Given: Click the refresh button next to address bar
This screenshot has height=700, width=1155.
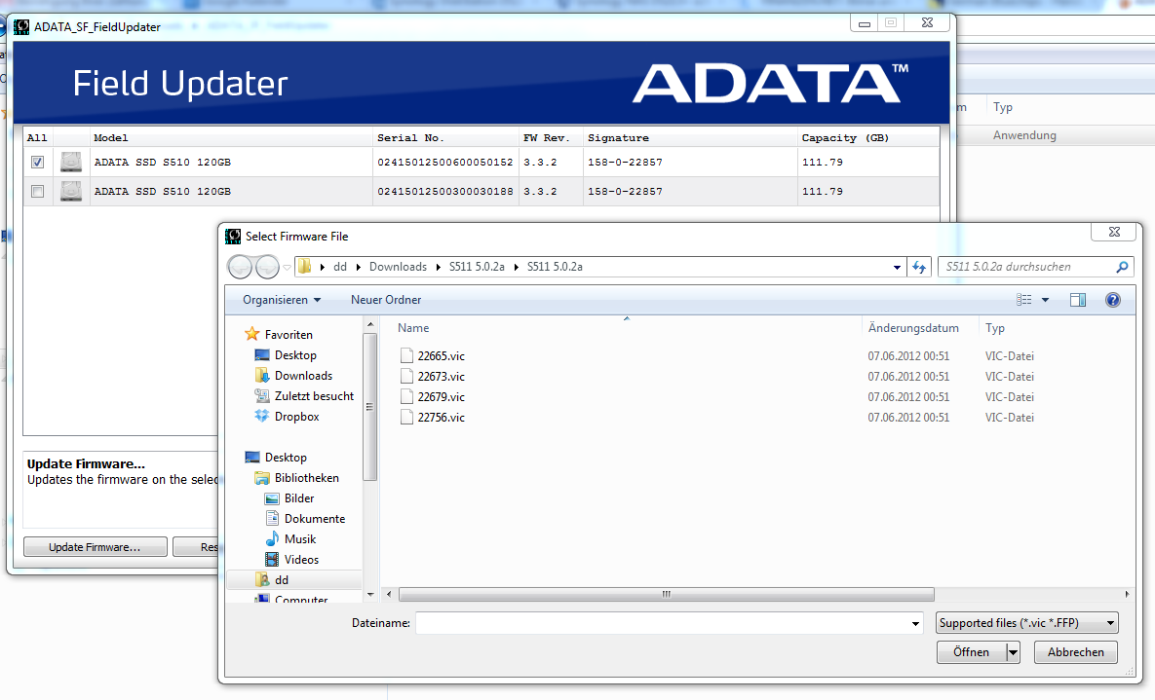Looking at the screenshot, I should click(x=918, y=267).
